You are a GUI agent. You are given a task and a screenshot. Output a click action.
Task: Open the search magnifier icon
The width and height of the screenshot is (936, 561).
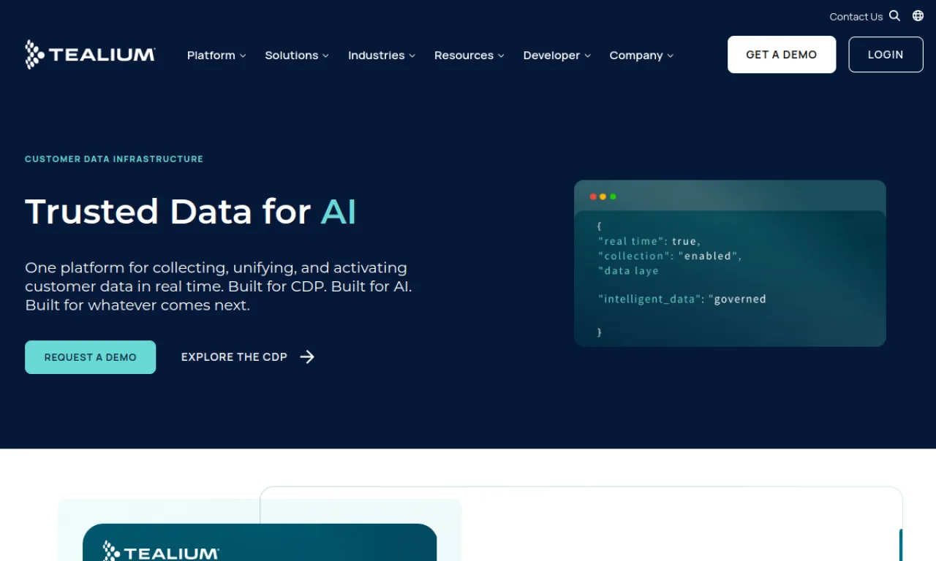tap(894, 16)
